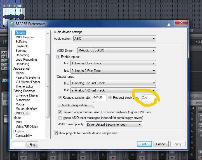Open Video/REX/Misc settings

point(27,127)
